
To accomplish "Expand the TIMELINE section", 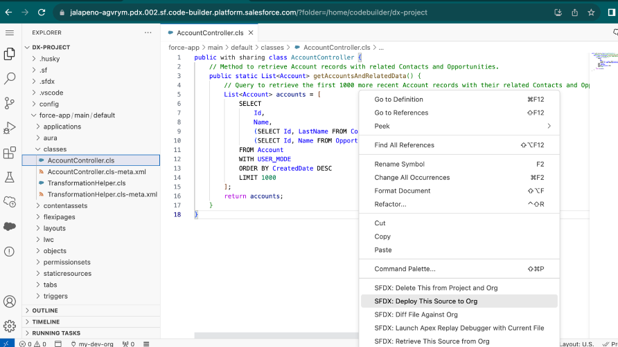I will coord(46,321).
